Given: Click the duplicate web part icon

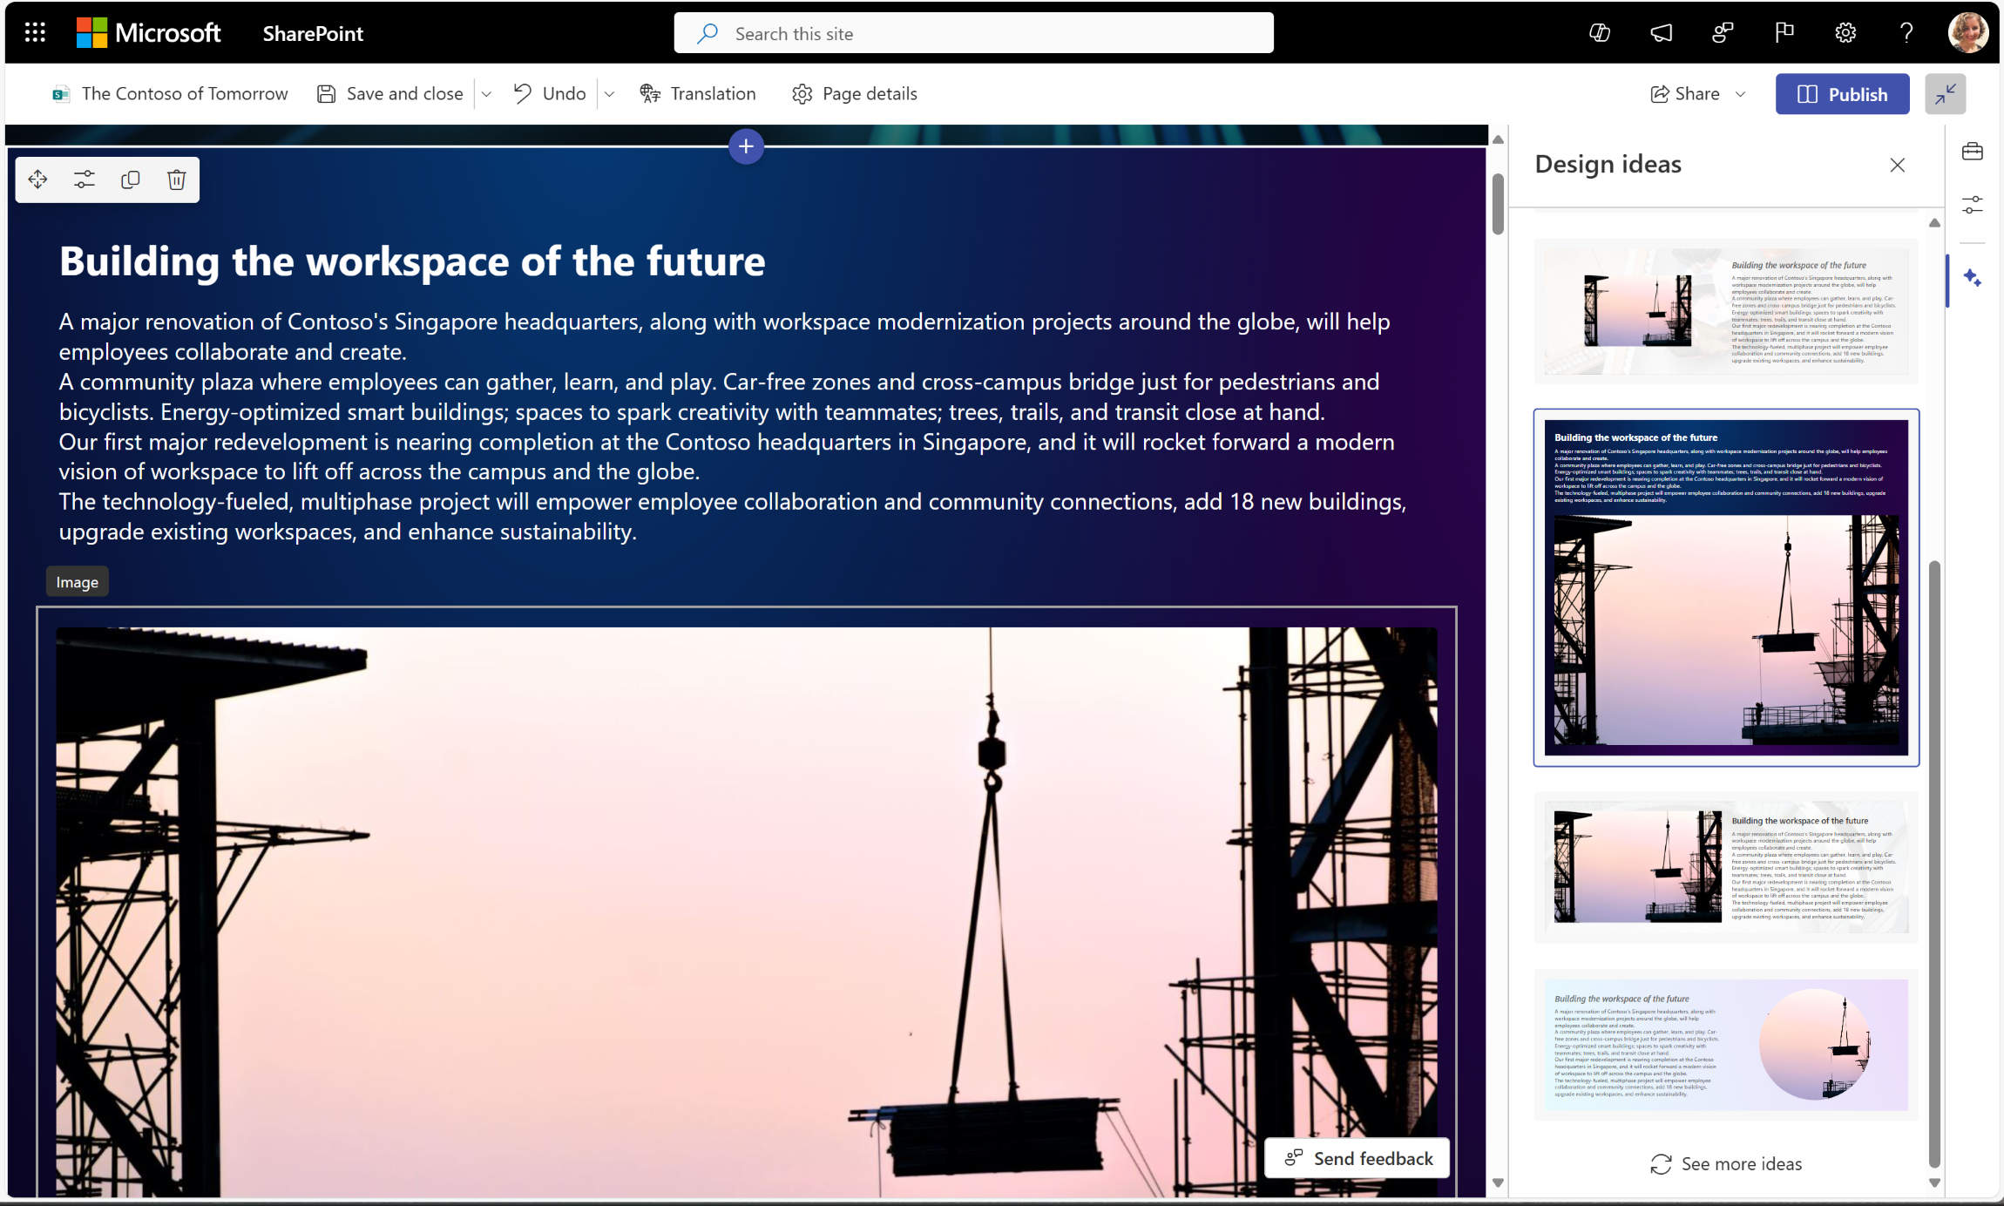Looking at the screenshot, I should click(x=132, y=179).
